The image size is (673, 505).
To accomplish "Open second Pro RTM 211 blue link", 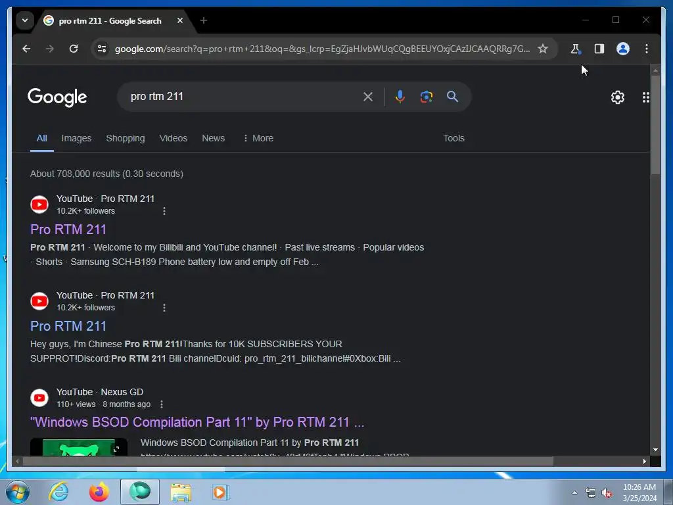I will pos(68,326).
